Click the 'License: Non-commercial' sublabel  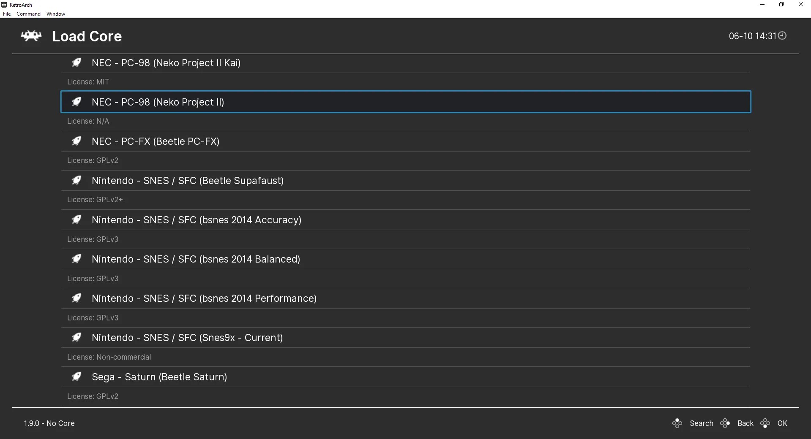click(x=109, y=357)
